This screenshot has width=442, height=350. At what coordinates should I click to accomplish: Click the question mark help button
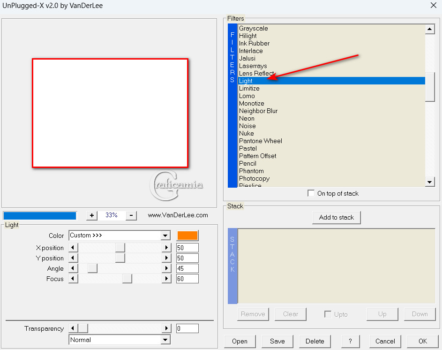tap(351, 341)
